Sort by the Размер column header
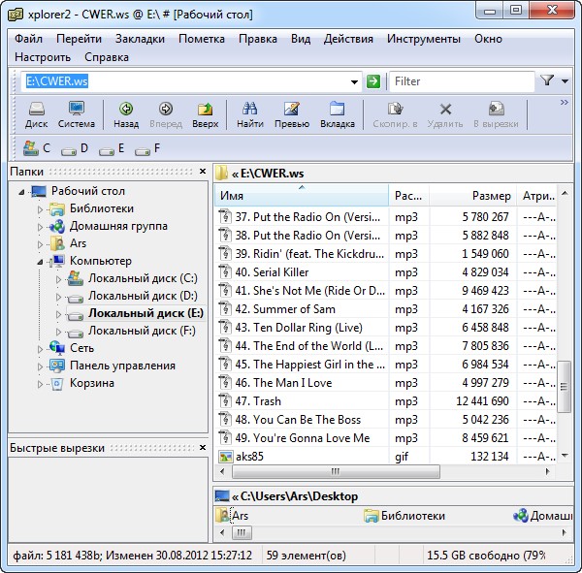Screen dimensions: 582x573 (473, 196)
